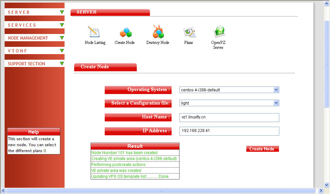330x194 pixels.
Task: Click the Create Node cubes icon
Action: pyautogui.click(x=125, y=32)
